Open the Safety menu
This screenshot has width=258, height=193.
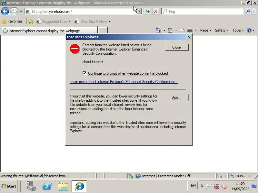(x=222, y=30)
